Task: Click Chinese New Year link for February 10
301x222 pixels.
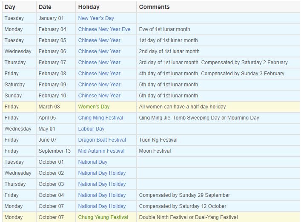Action: [x=99, y=96]
